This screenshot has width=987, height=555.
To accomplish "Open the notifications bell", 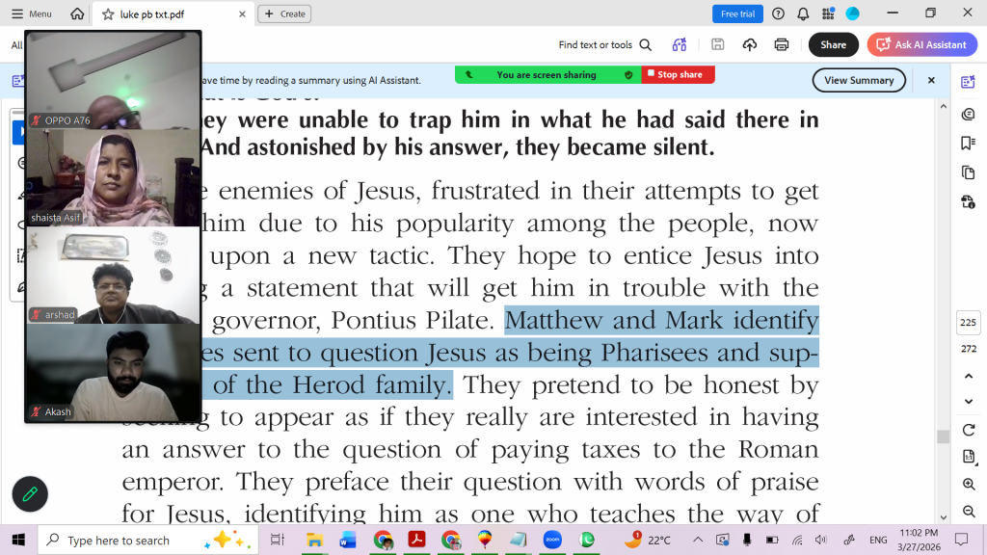I will click(802, 13).
